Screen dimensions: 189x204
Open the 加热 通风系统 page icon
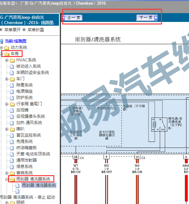[12, 123]
